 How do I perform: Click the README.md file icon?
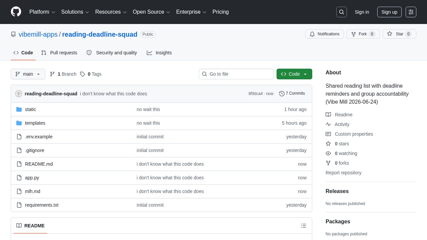19,164
